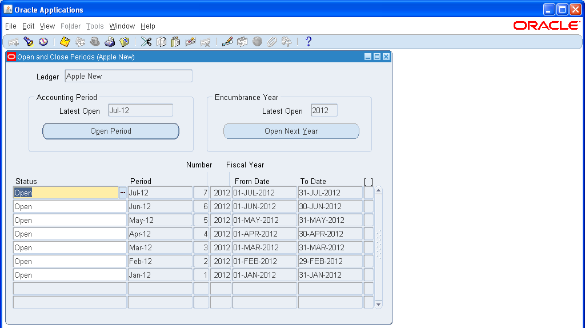Image resolution: width=585 pixels, height=328 pixels.
Task: Click the To Date 29-FEB-2012
Action: pyautogui.click(x=330, y=261)
